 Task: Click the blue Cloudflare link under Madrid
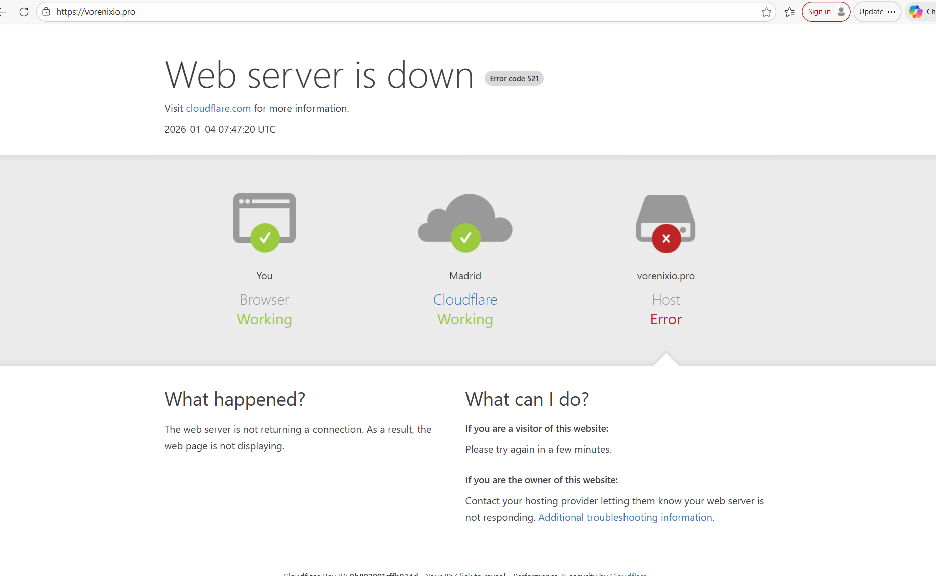465,300
